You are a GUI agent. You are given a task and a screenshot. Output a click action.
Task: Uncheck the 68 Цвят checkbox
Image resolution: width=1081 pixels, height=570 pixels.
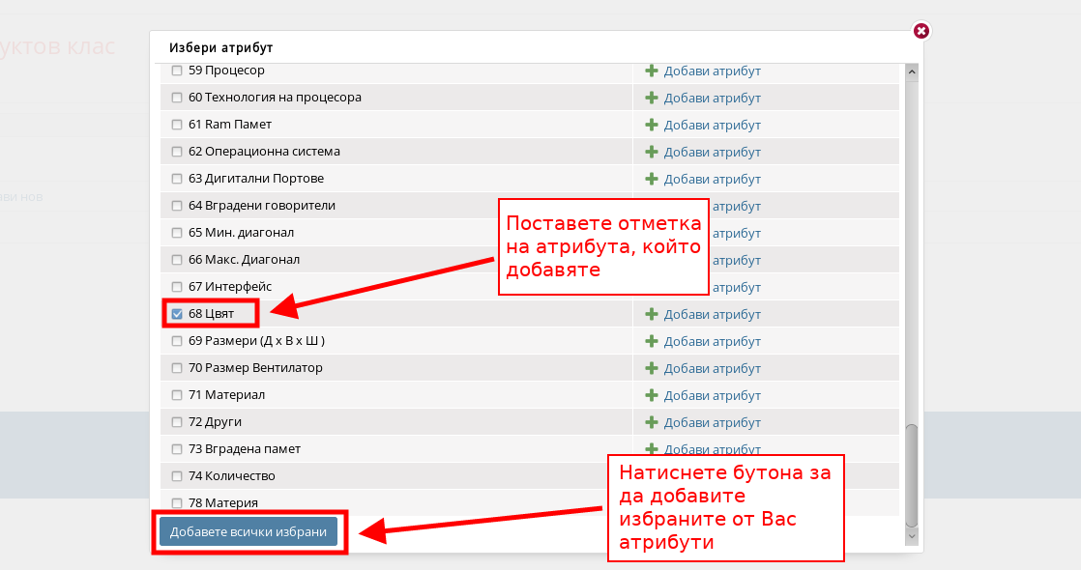pos(177,314)
